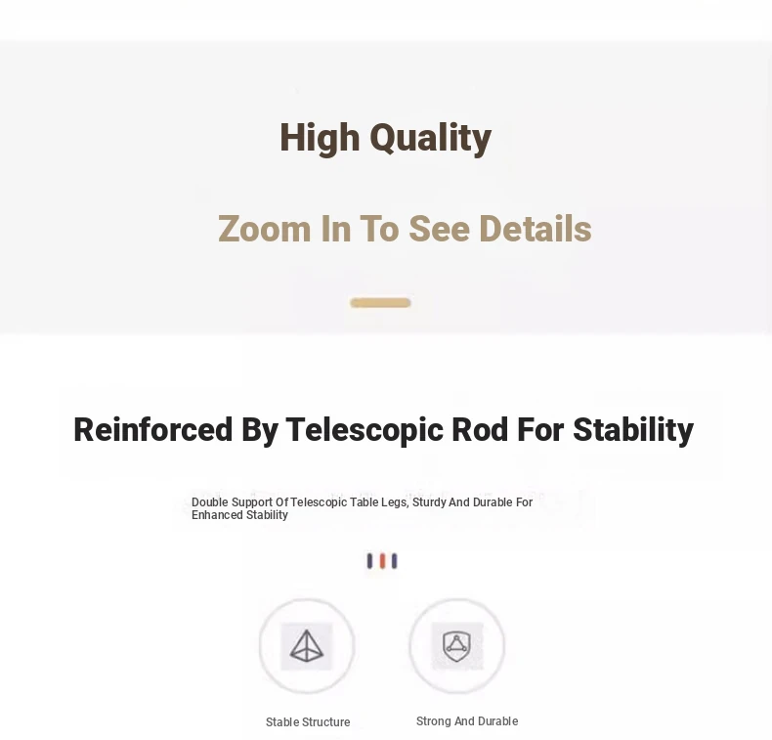Click the left navy vertical bar
The width and height of the screenshot is (772, 740).
pyautogui.click(x=369, y=561)
